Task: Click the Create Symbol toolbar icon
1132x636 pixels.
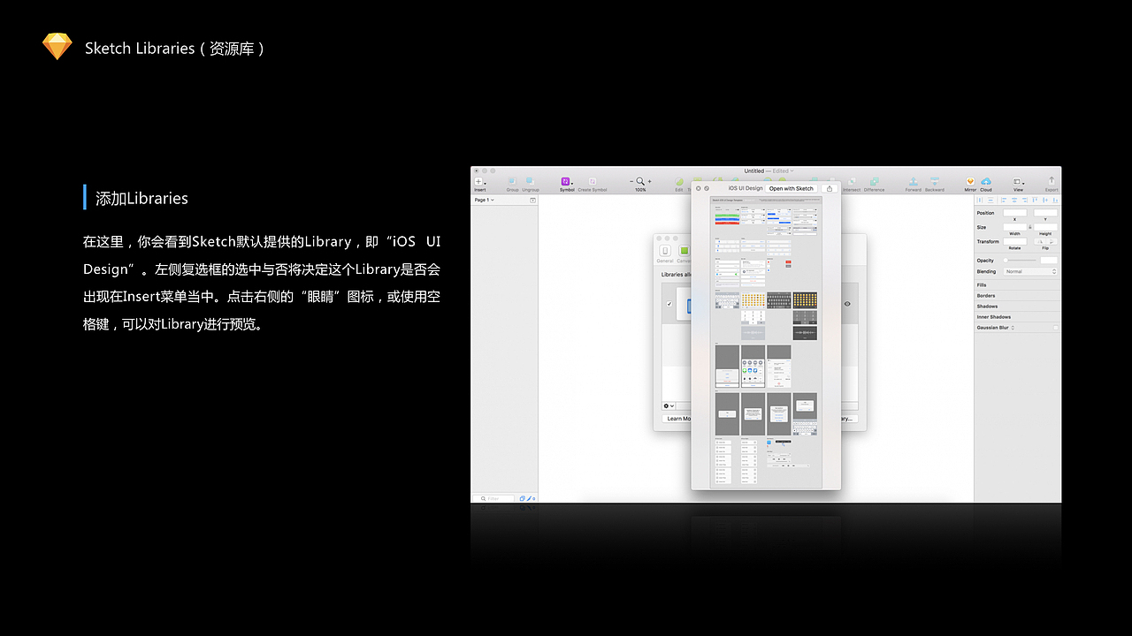Action: pos(593,181)
